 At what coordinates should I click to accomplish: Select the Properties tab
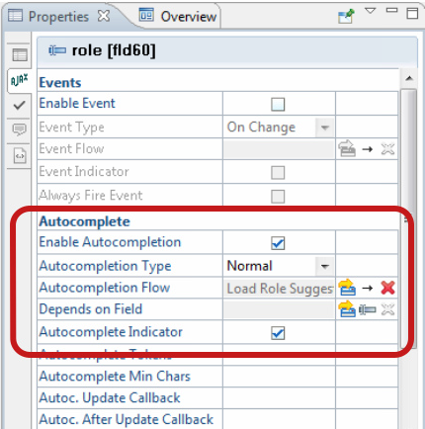[58, 16]
